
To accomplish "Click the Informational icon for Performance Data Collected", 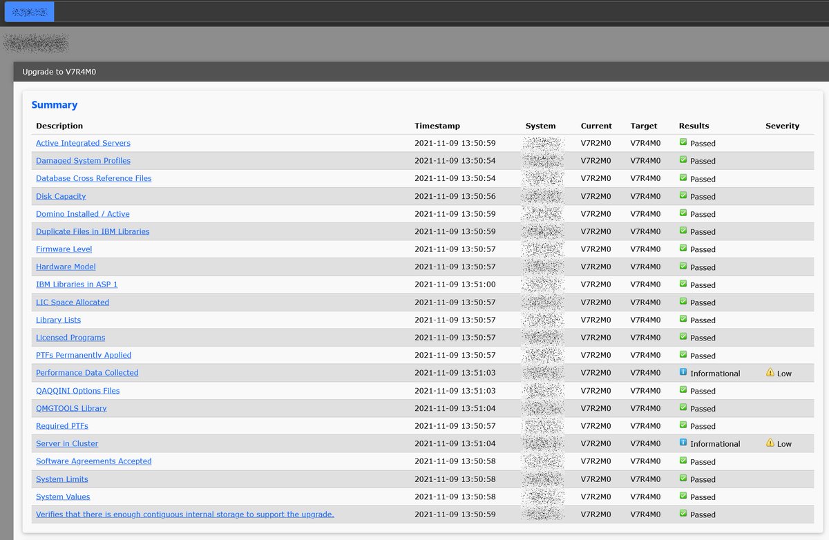I will 681,373.
